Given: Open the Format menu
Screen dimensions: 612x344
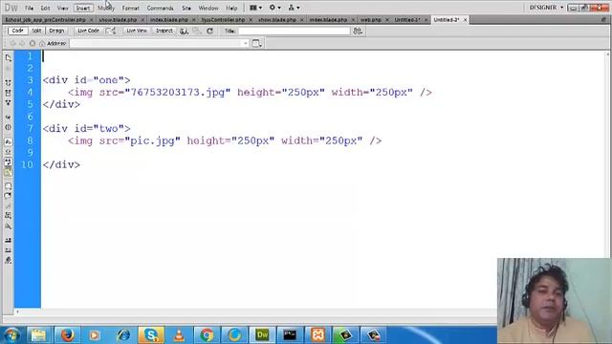Looking at the screenshot, I should pyautogui.click(x=131, y=8).
